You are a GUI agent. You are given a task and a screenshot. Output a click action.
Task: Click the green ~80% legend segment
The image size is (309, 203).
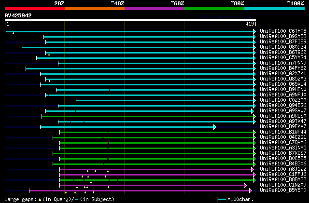tap(214, 8)
